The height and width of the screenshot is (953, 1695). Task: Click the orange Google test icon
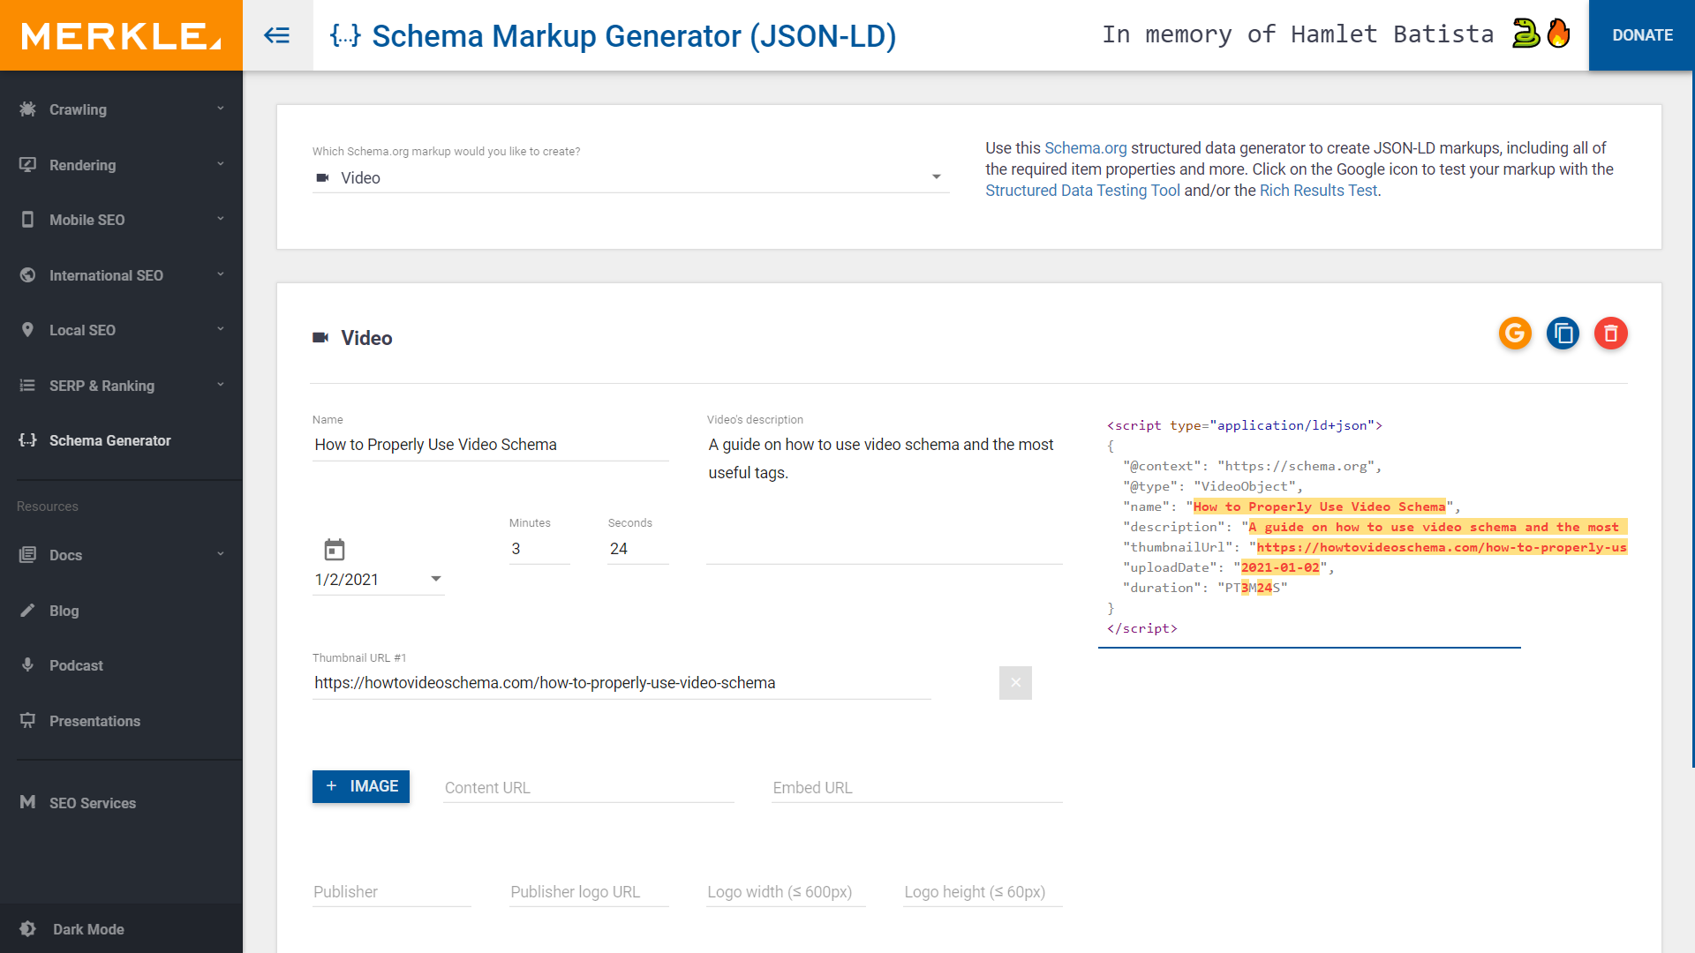[1515, 334]
